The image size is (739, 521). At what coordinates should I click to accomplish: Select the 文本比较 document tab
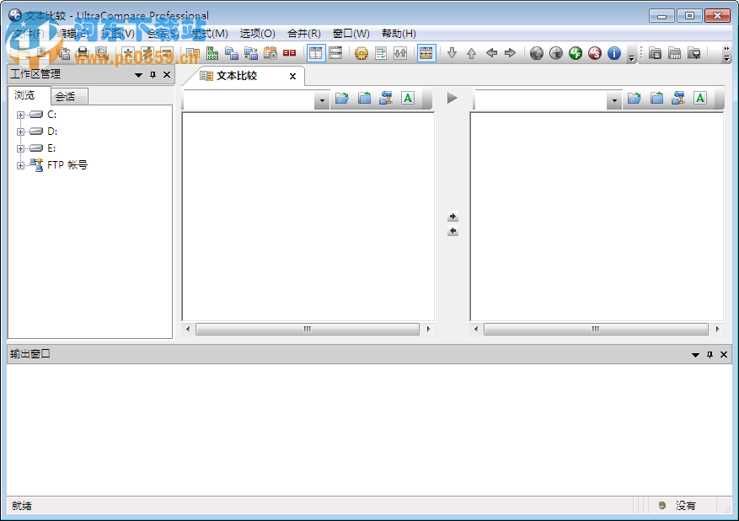[x=237, y=76]
